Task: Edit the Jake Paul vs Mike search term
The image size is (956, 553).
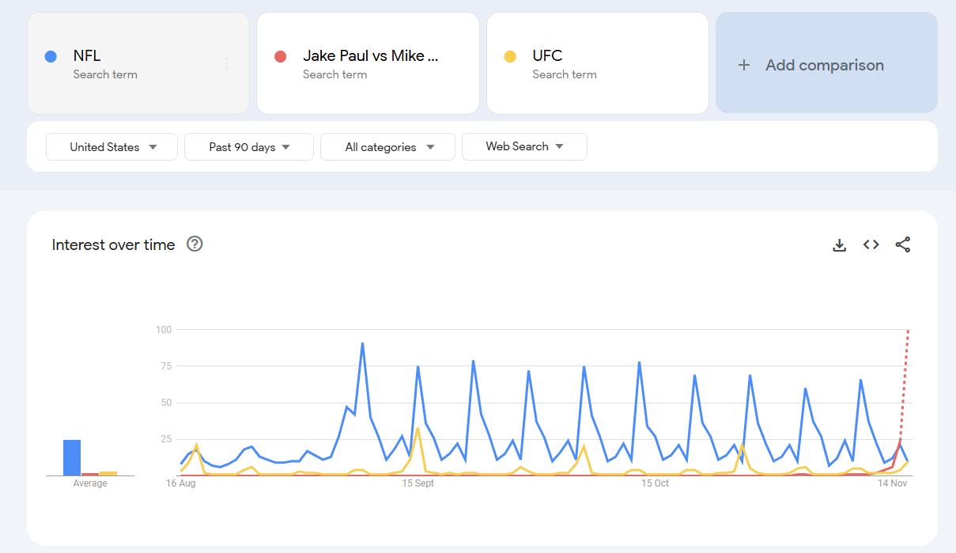Action: pos(368,63)
